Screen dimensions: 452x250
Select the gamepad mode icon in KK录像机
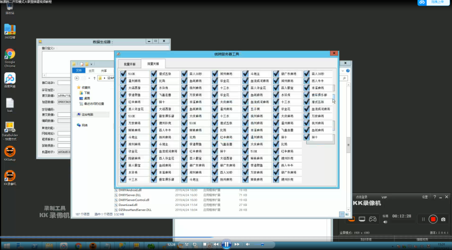coord(373,219)
